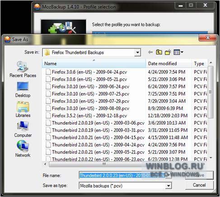The image size is (220, 197).
Task: Click the scroll up arrow of file list
Action: 211,62
